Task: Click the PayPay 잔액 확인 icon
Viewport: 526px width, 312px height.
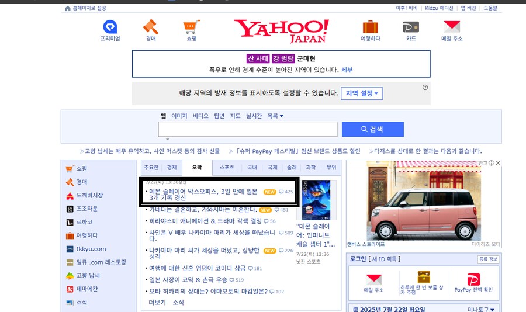Action: [473, 279]
